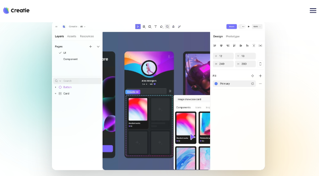This screenshot has width=319, height=176.
Task: Switch to the Assets tab
Action: (72, 36)
